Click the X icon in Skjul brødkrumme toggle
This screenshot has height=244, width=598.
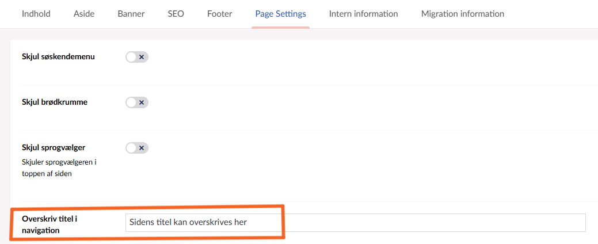click(142, 102)
